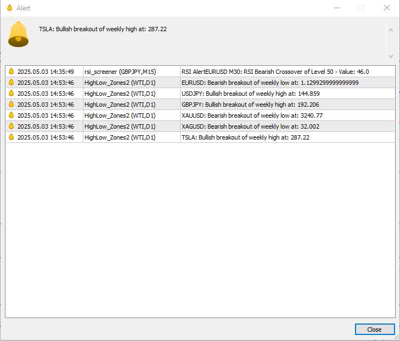This screenshot has width=400, height=341.
Task: Click the bell icon on the TSLA bullish breakout row
Action: (x=11, y=137)
